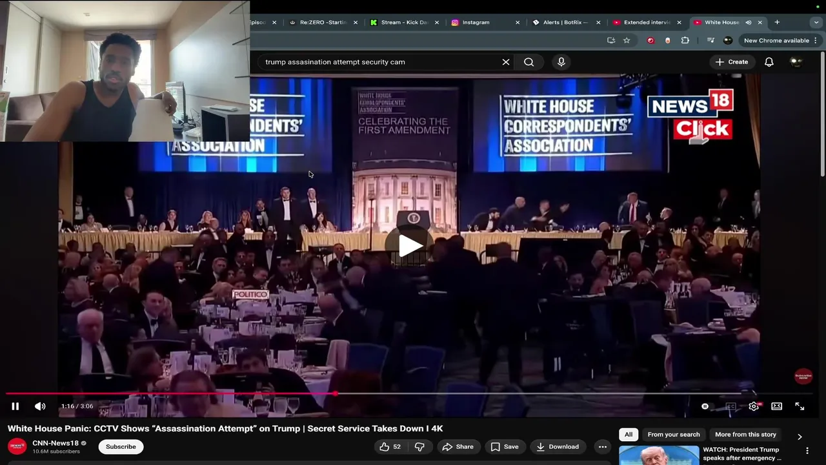Mute the video using the speaker icon
The width and height of the screenshot is (826, 465).
tap(40, 406)
